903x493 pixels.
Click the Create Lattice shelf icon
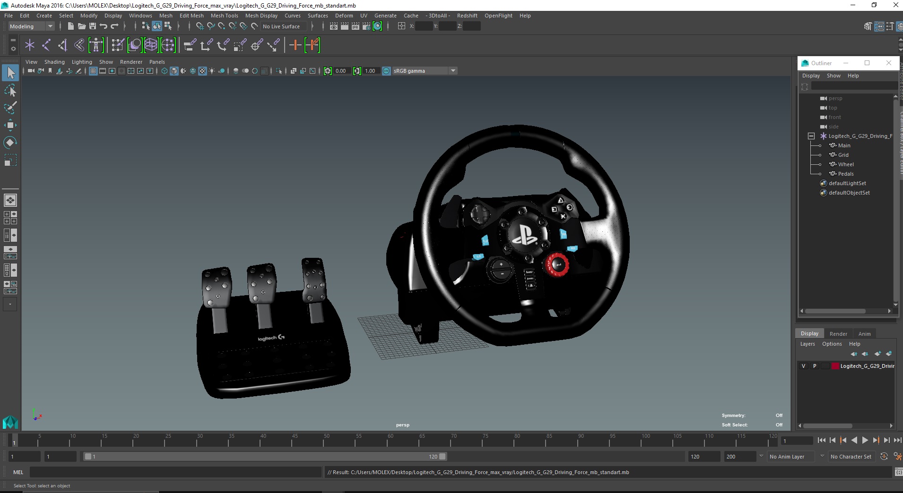pos(151,45)
